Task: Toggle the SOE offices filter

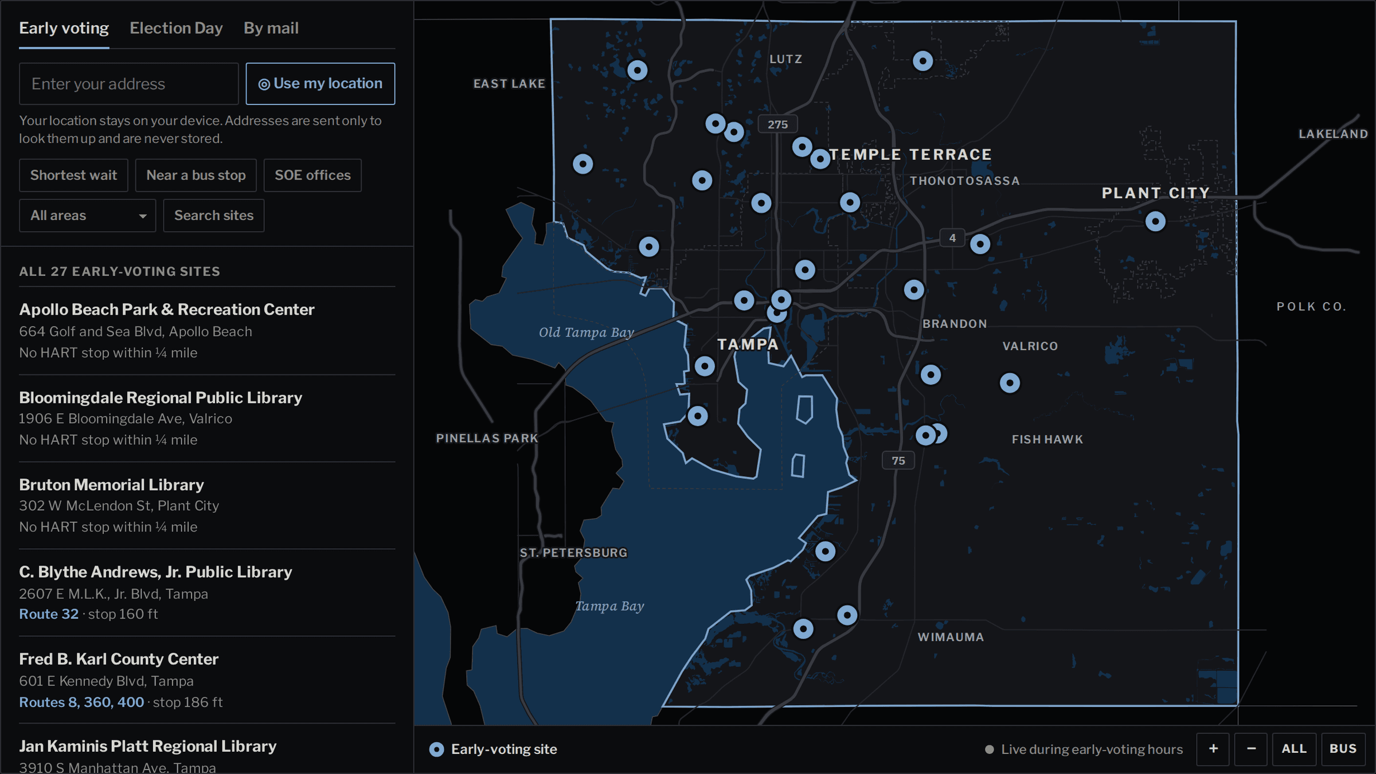Action: tap(312, 175)
